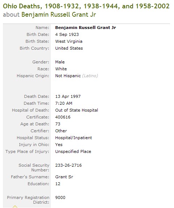Click the grey italic (Latino) note
The height and width of the screenshot is (208, 174).
90,76
